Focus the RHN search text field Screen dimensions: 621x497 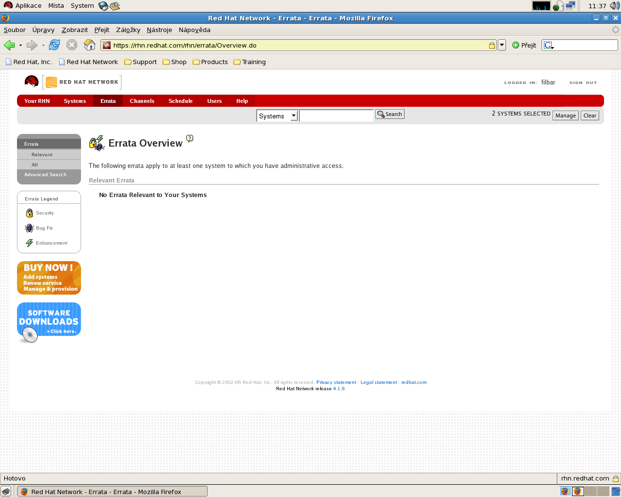(336, 116)
